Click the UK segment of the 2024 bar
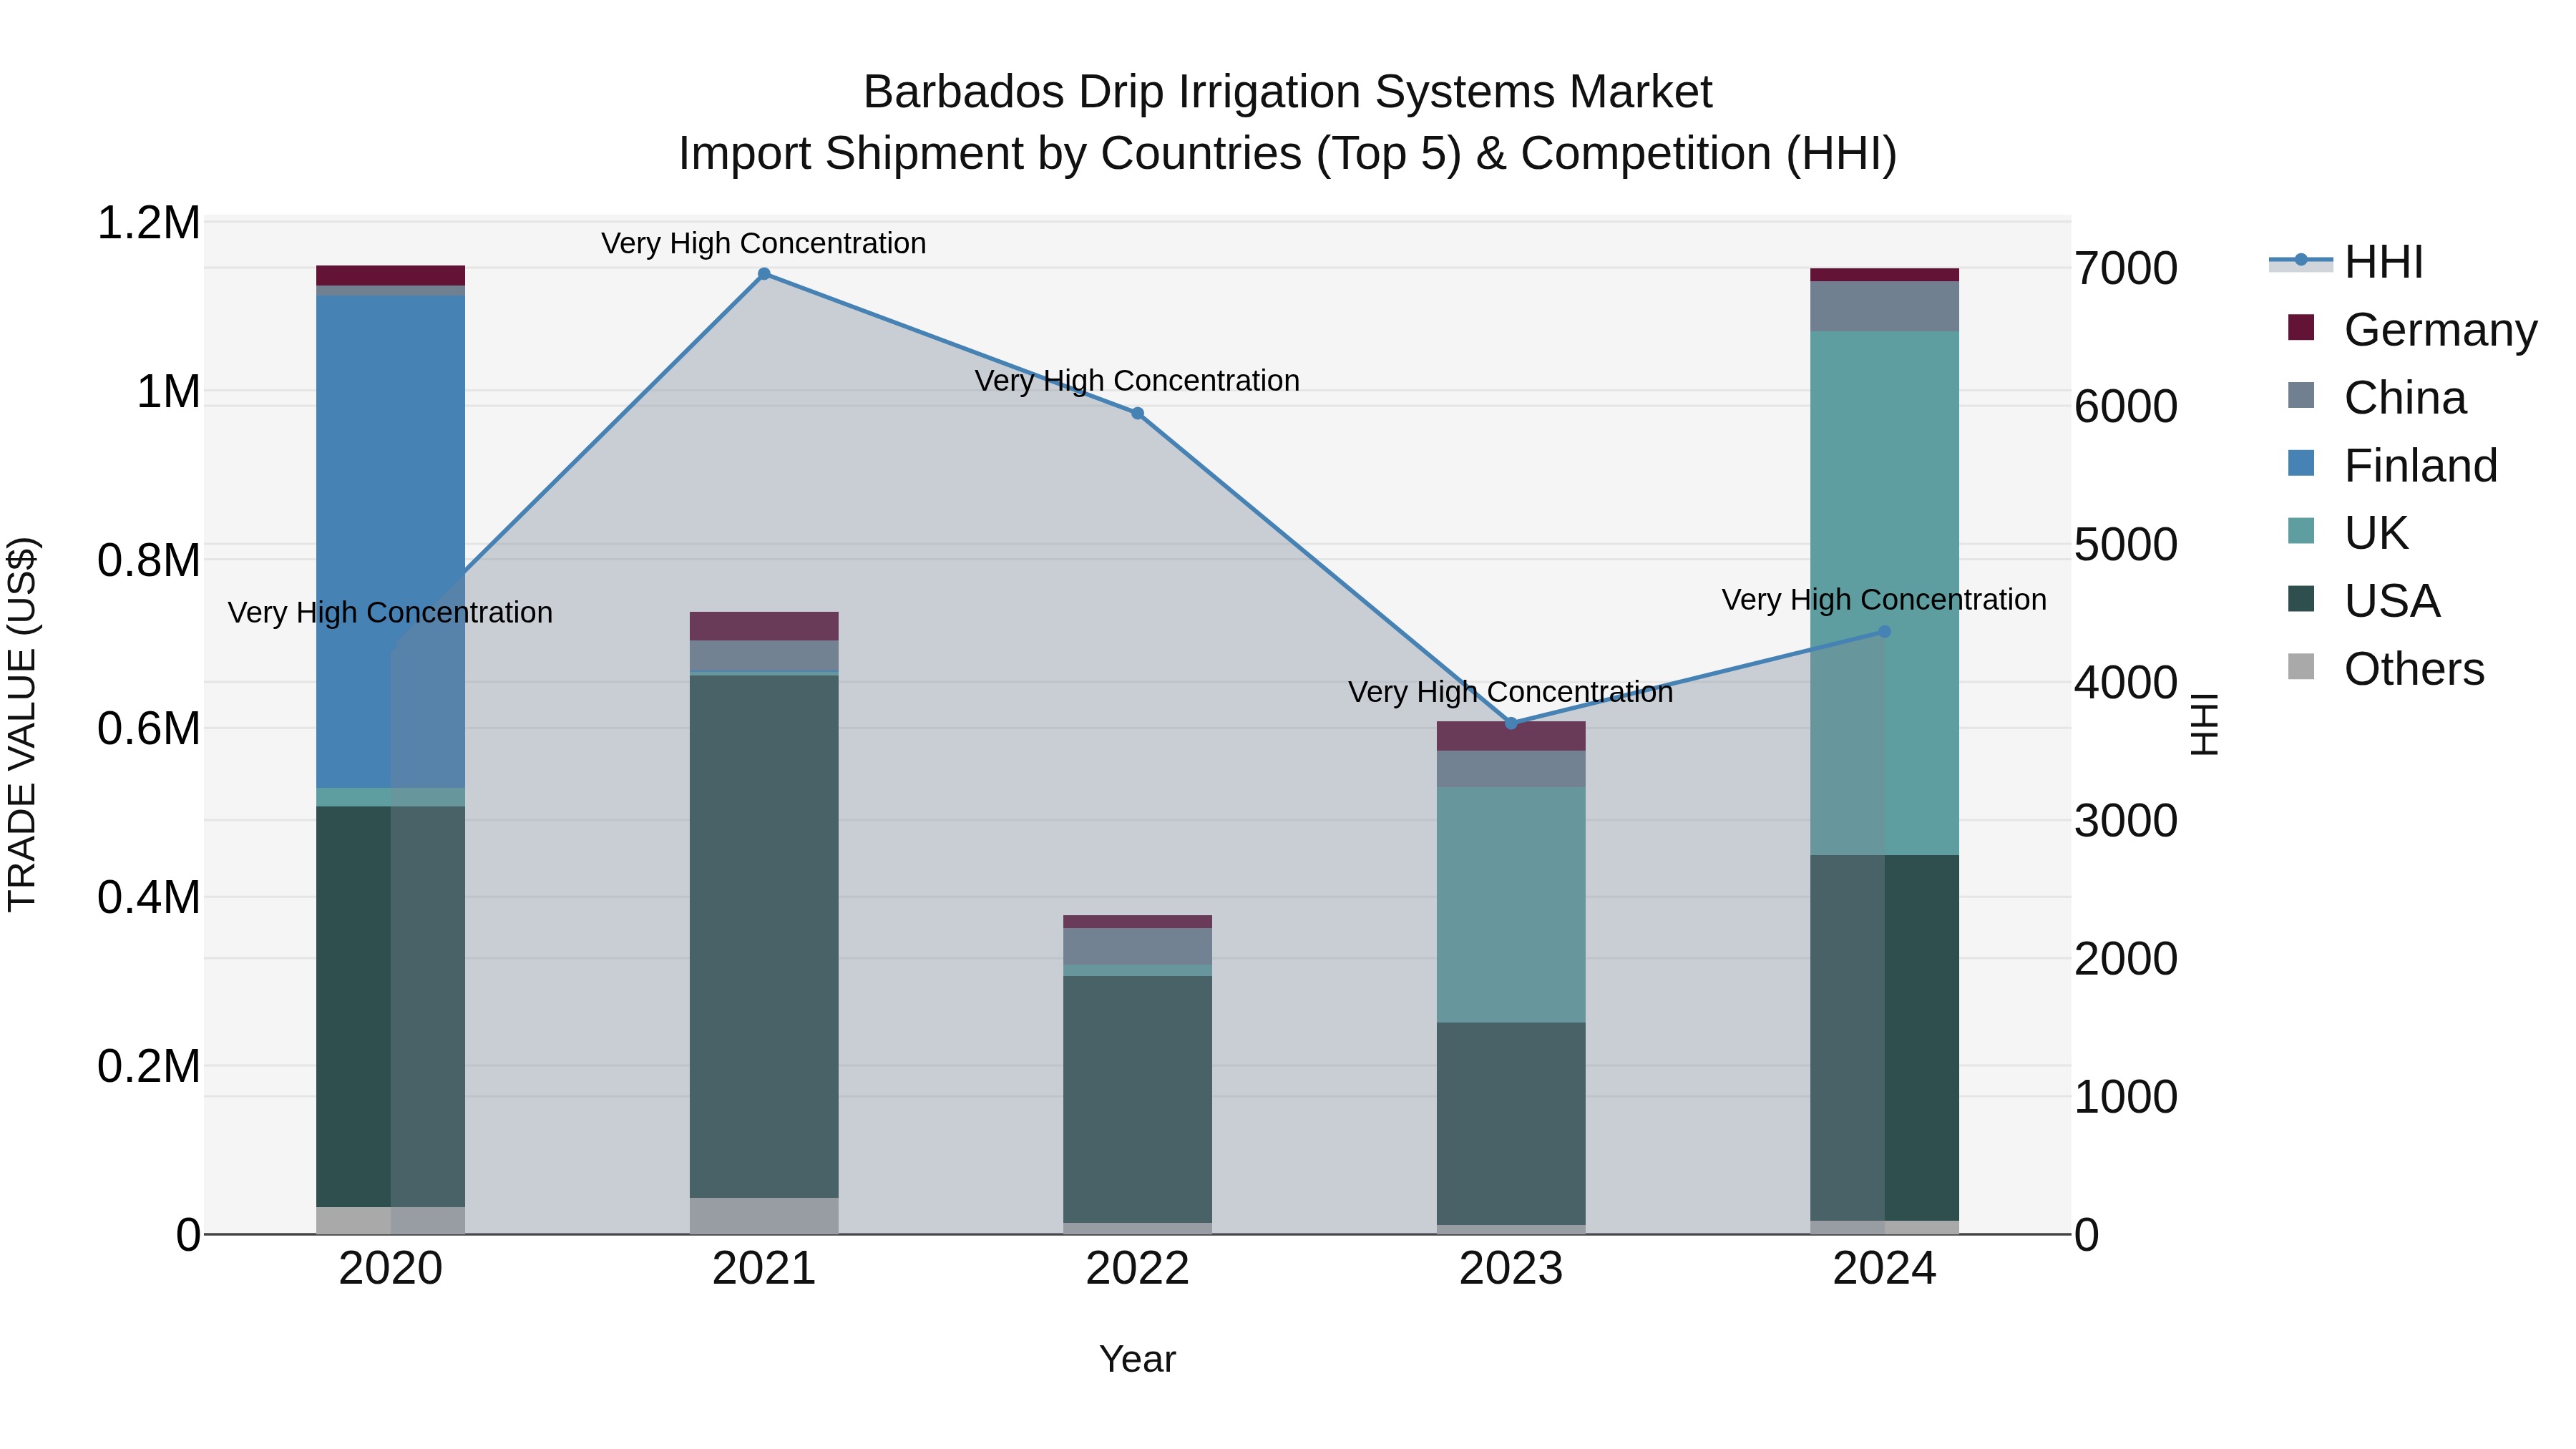This screenshot has height=1449, width=2576. [x=1884, y=593]
